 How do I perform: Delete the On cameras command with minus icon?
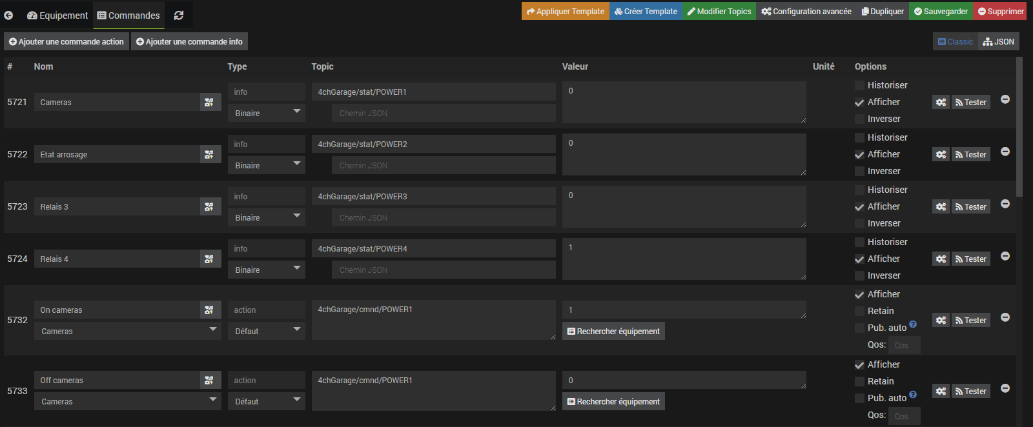pyautogui.click(x=1005, y=317)
